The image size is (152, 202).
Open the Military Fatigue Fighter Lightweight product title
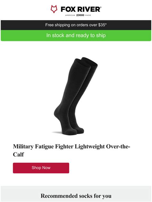(x=72, y=151)
